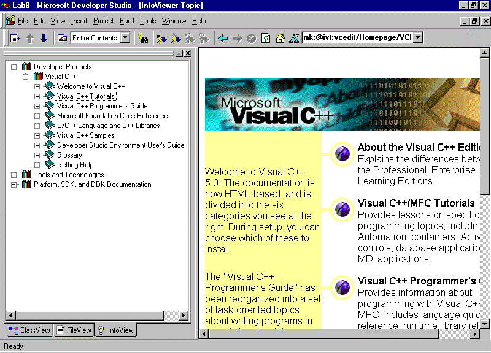Click the grayed Go Forward right arrow
Viewport: 491px width, 353px height.
tap(238, 38)
